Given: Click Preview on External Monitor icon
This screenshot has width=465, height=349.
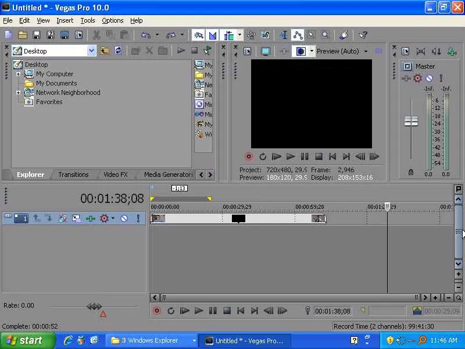Looking at the screenshot, I should pos(266,51).
